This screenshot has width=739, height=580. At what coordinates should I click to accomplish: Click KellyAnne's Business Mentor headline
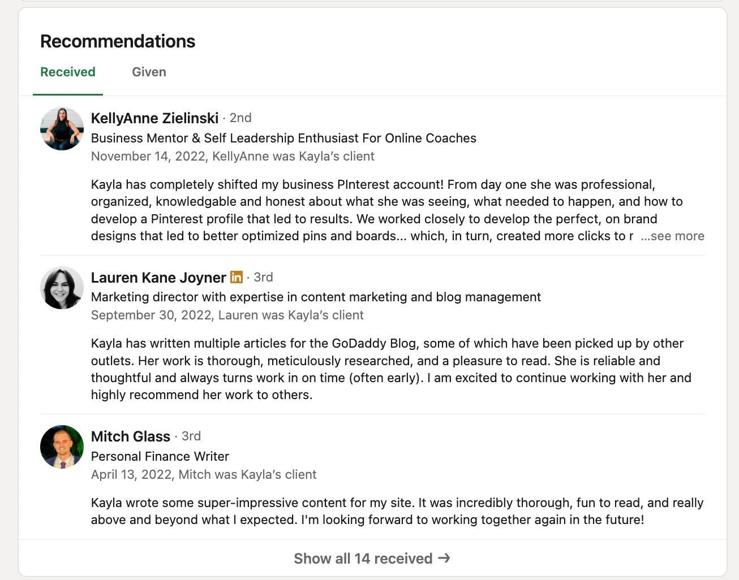pos(283,138)
